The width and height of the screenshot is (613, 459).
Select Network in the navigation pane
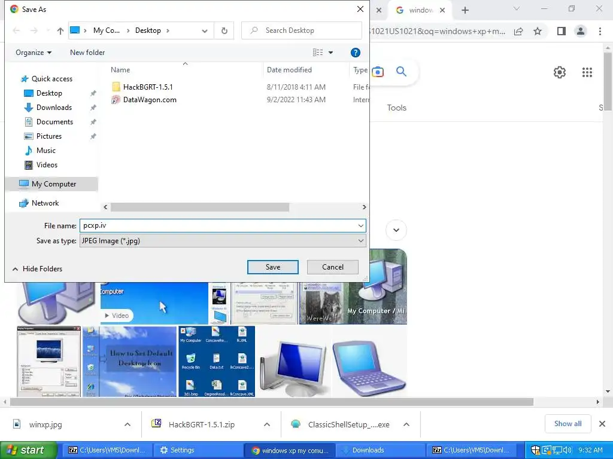click(x=45, y=203)
